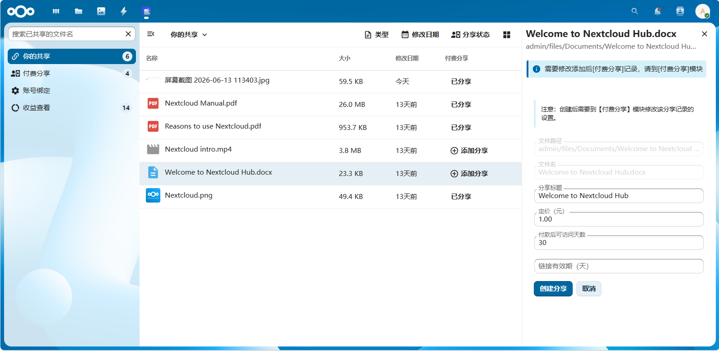Click the disabled 文件路径 field
719x351 pixels.
tap(619, 149)
